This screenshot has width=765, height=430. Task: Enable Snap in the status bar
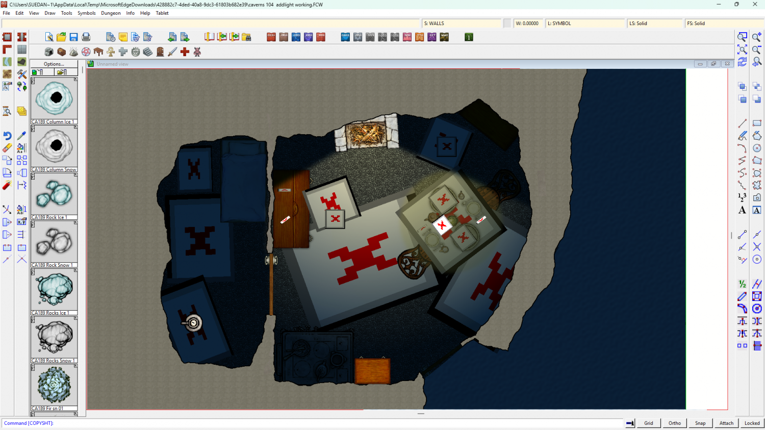tap(700, 423)
